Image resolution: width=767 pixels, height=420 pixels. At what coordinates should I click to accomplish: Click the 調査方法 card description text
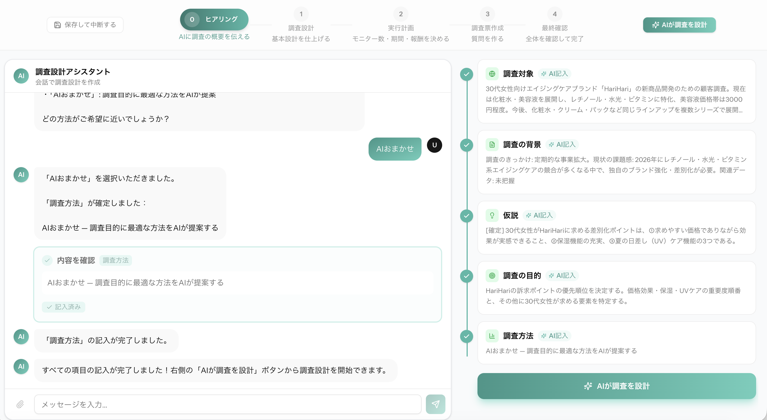561,351
